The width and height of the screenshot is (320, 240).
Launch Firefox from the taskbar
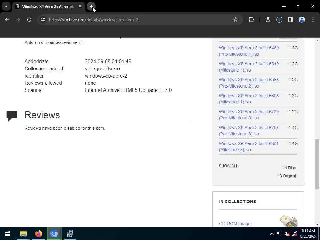pyautogui.click(x=38, y=234)
